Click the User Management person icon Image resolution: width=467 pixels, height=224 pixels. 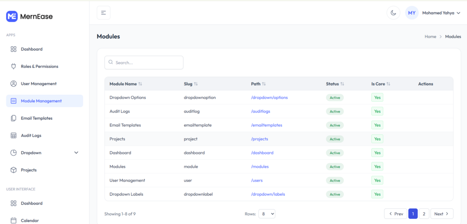[13, 84]
